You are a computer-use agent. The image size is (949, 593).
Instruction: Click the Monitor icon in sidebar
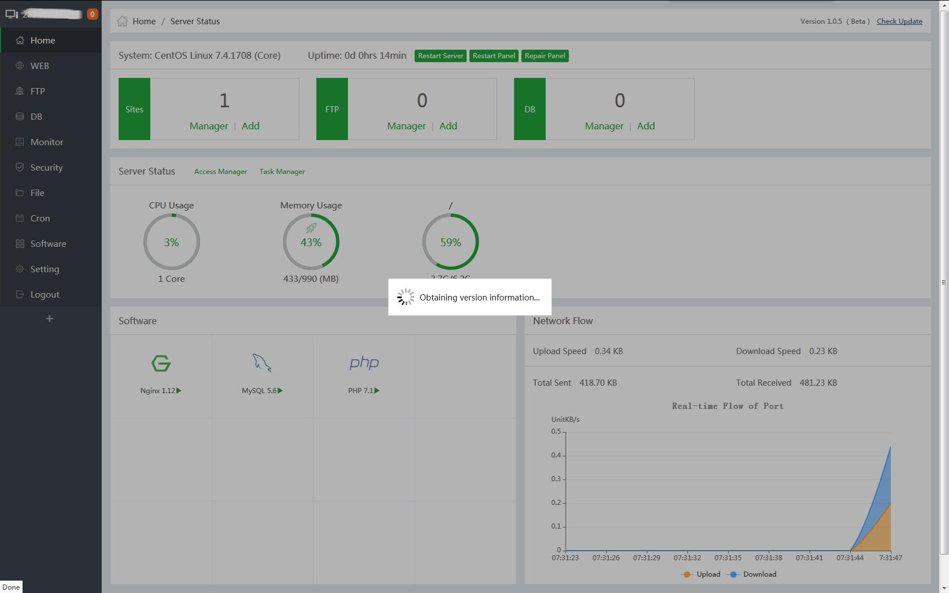[x=20, y=142]
